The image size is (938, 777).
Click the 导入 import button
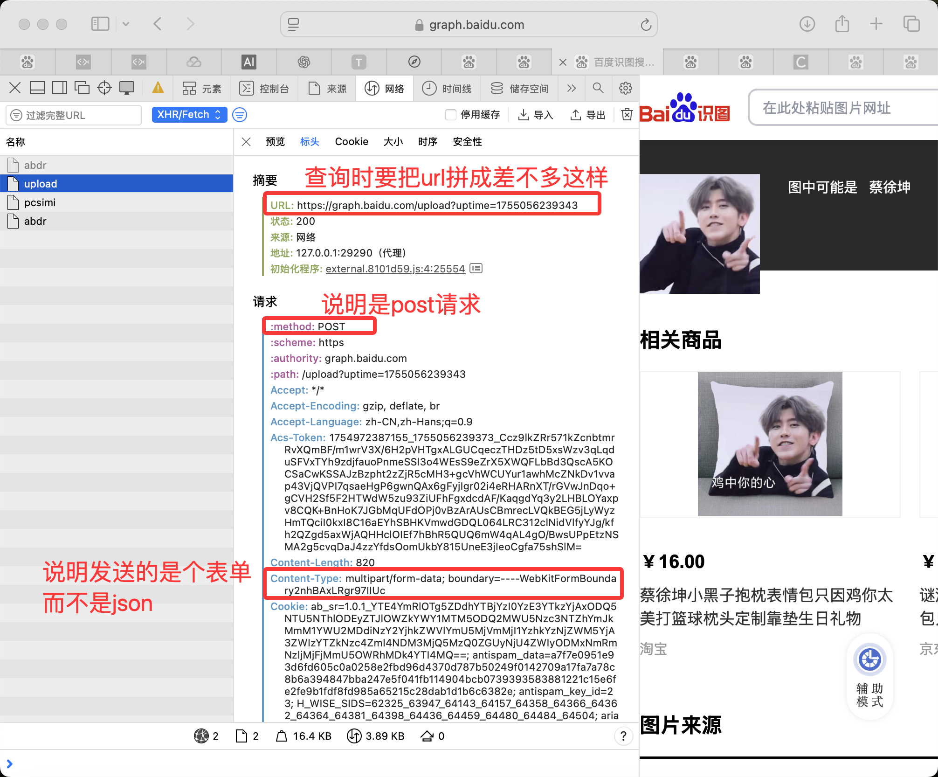point(536,115)
